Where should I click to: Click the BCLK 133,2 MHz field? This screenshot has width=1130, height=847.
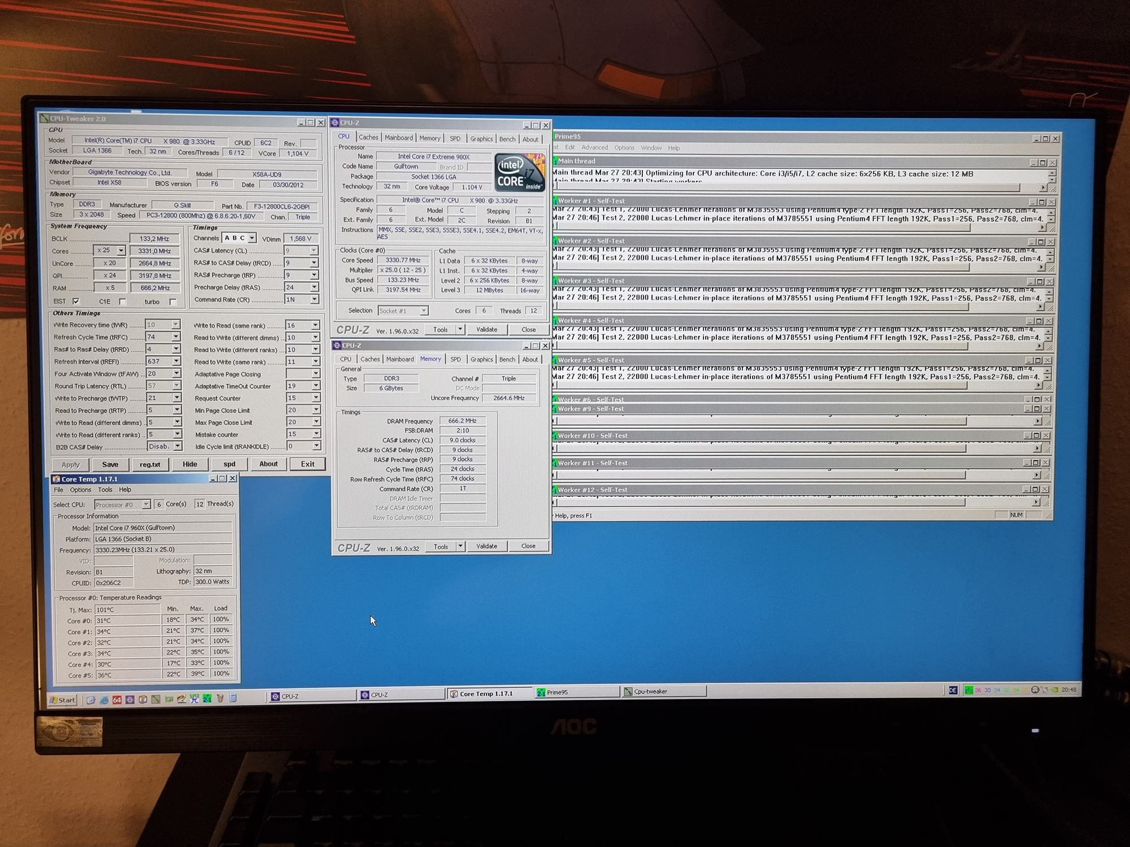click(154, 238)
